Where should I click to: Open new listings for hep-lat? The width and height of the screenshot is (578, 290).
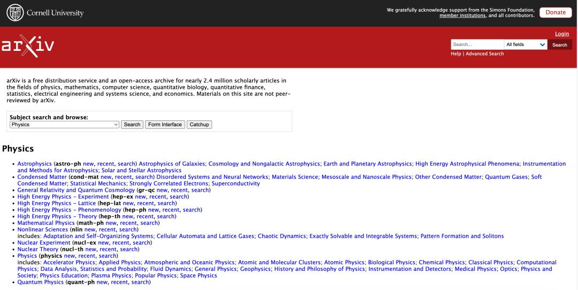point(128,203)
